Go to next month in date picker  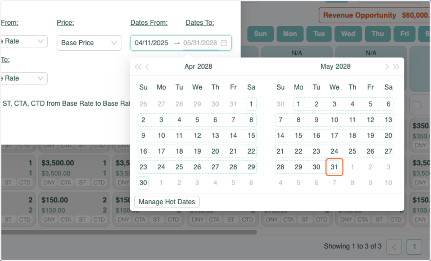point(387,67)
